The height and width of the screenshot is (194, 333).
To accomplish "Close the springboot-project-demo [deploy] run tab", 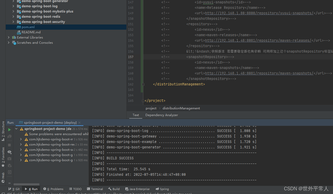I will (x=79, y=123).
